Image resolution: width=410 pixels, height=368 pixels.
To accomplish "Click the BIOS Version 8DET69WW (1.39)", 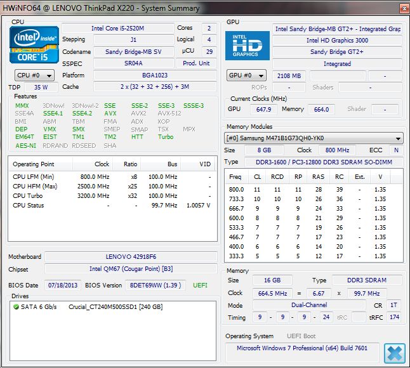I will (155, 285).
